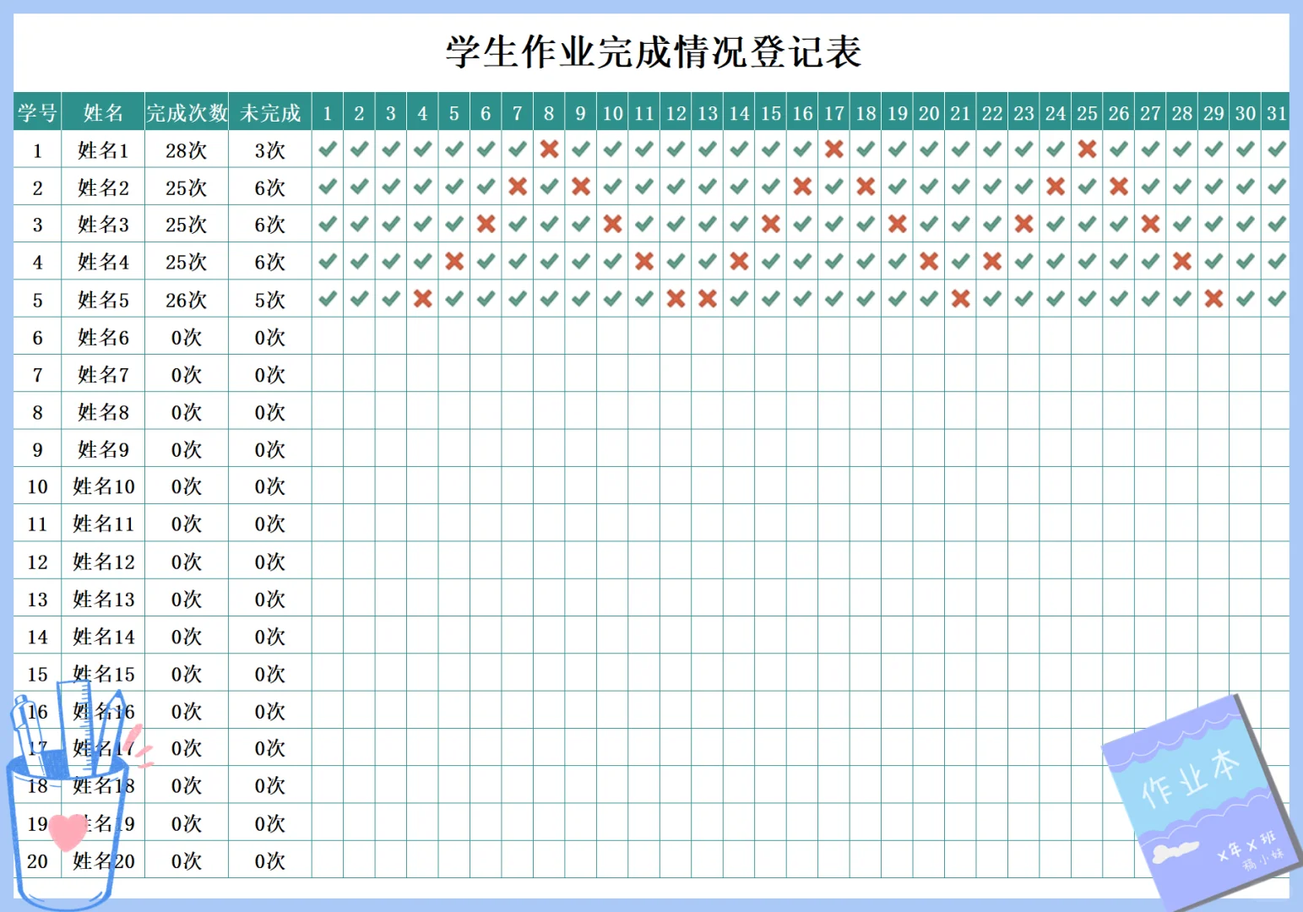Toggle 姓名5's status mark on day 12
The height and width of the screenshot is (912, 1303).
pos(676,299)
